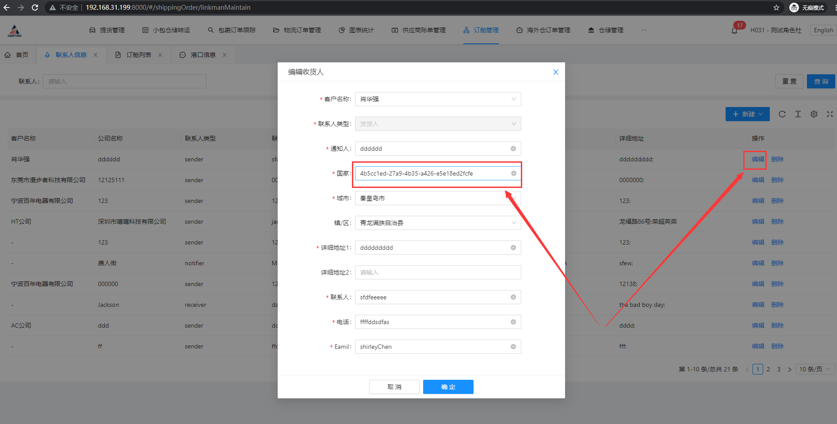Image resolution: width=837 pixels, height=424 pixels.
Task: Close the 港口信息 tab
Action: 225,55
